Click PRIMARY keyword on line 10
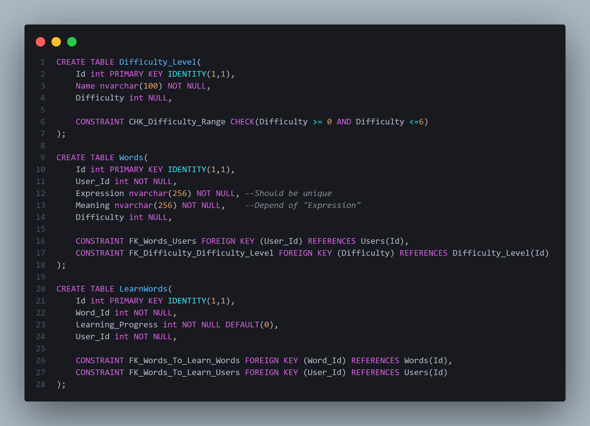590x426 pixels. pyautogui.click(x=126, y=169)
